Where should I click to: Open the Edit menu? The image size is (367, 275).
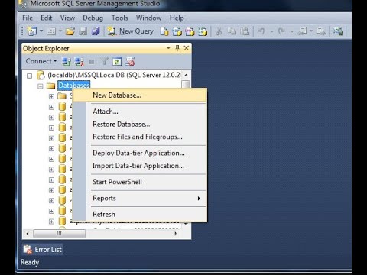(47, 18)
